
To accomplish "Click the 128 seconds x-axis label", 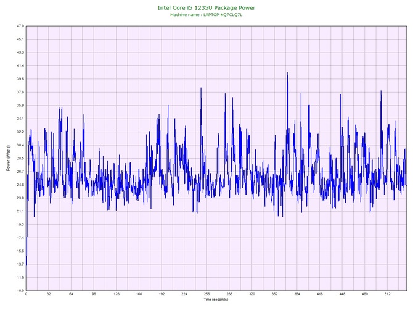I will [x=117, y=294].
